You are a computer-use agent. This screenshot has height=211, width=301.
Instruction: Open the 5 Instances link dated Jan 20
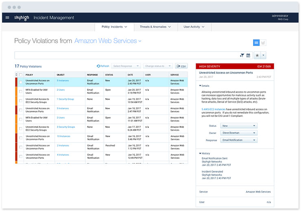pos(63,81)
